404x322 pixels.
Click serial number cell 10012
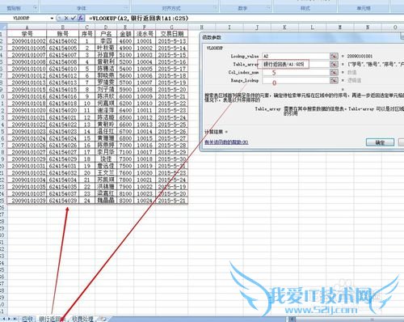pyautogui.click(x=145, y=117)
